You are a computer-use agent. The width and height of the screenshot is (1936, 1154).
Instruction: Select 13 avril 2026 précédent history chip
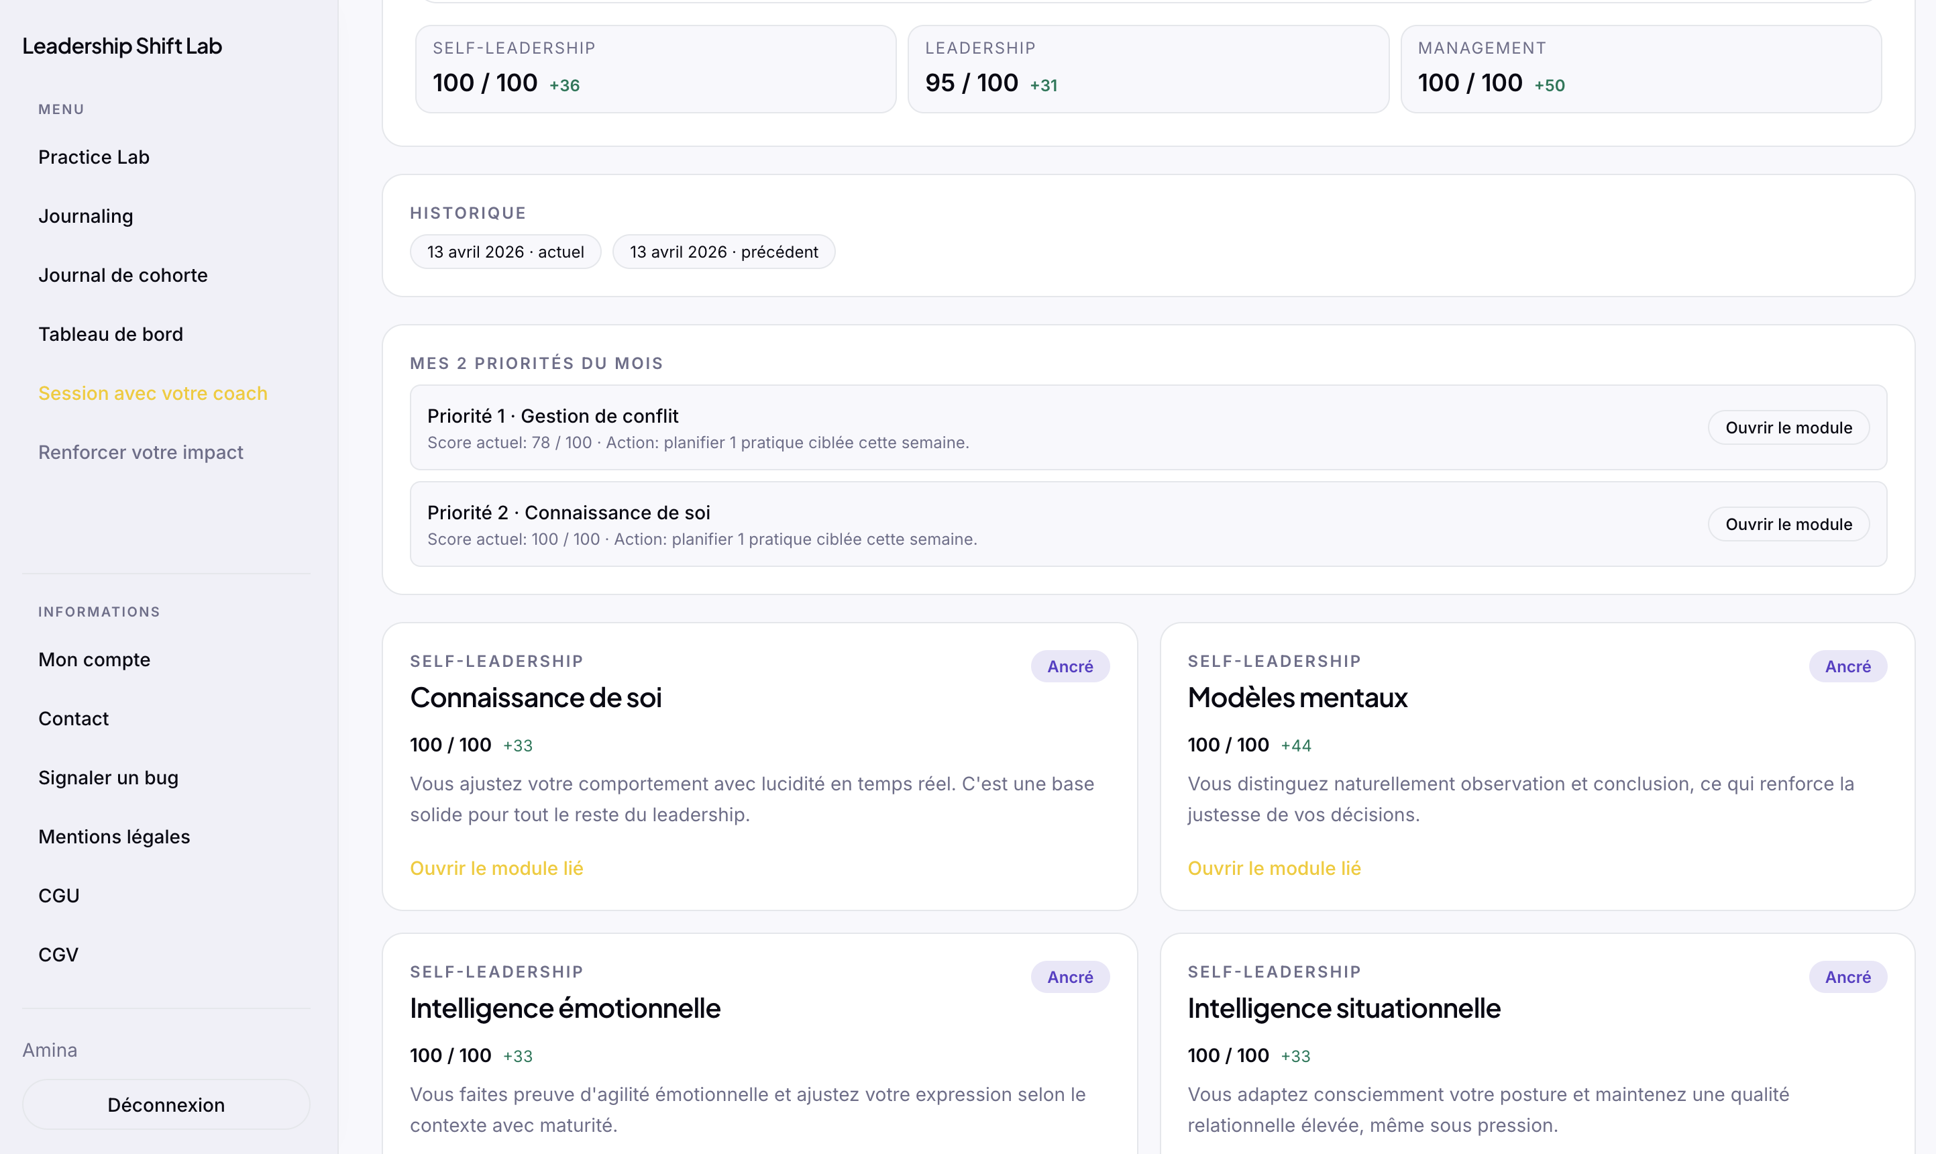point(723,252)
